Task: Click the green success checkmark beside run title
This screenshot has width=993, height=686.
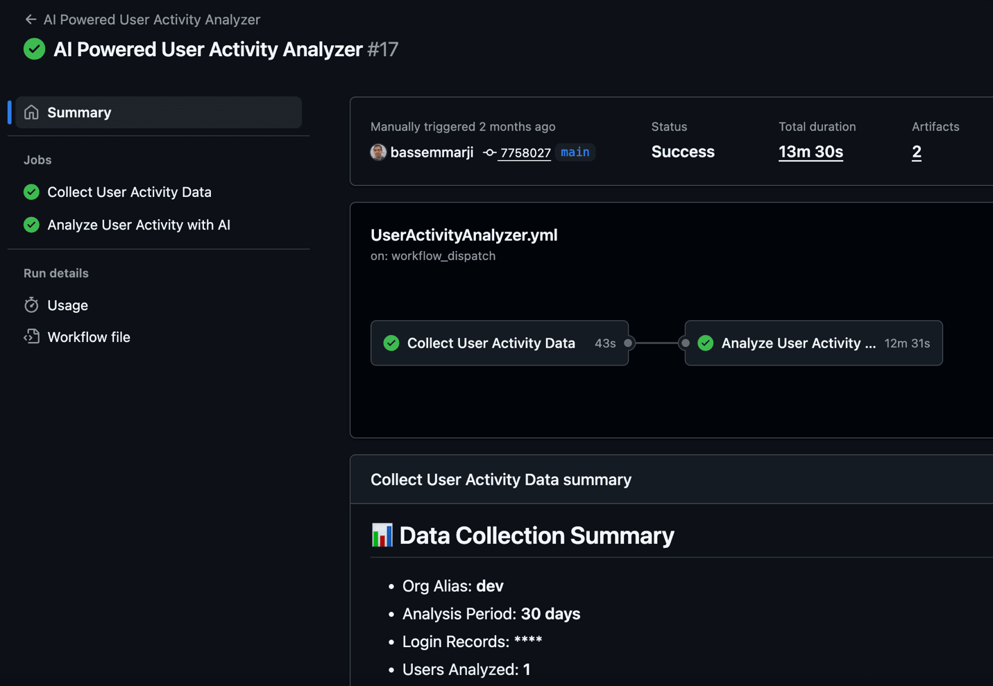Action: pyautogui.click(x=34, y=49)
